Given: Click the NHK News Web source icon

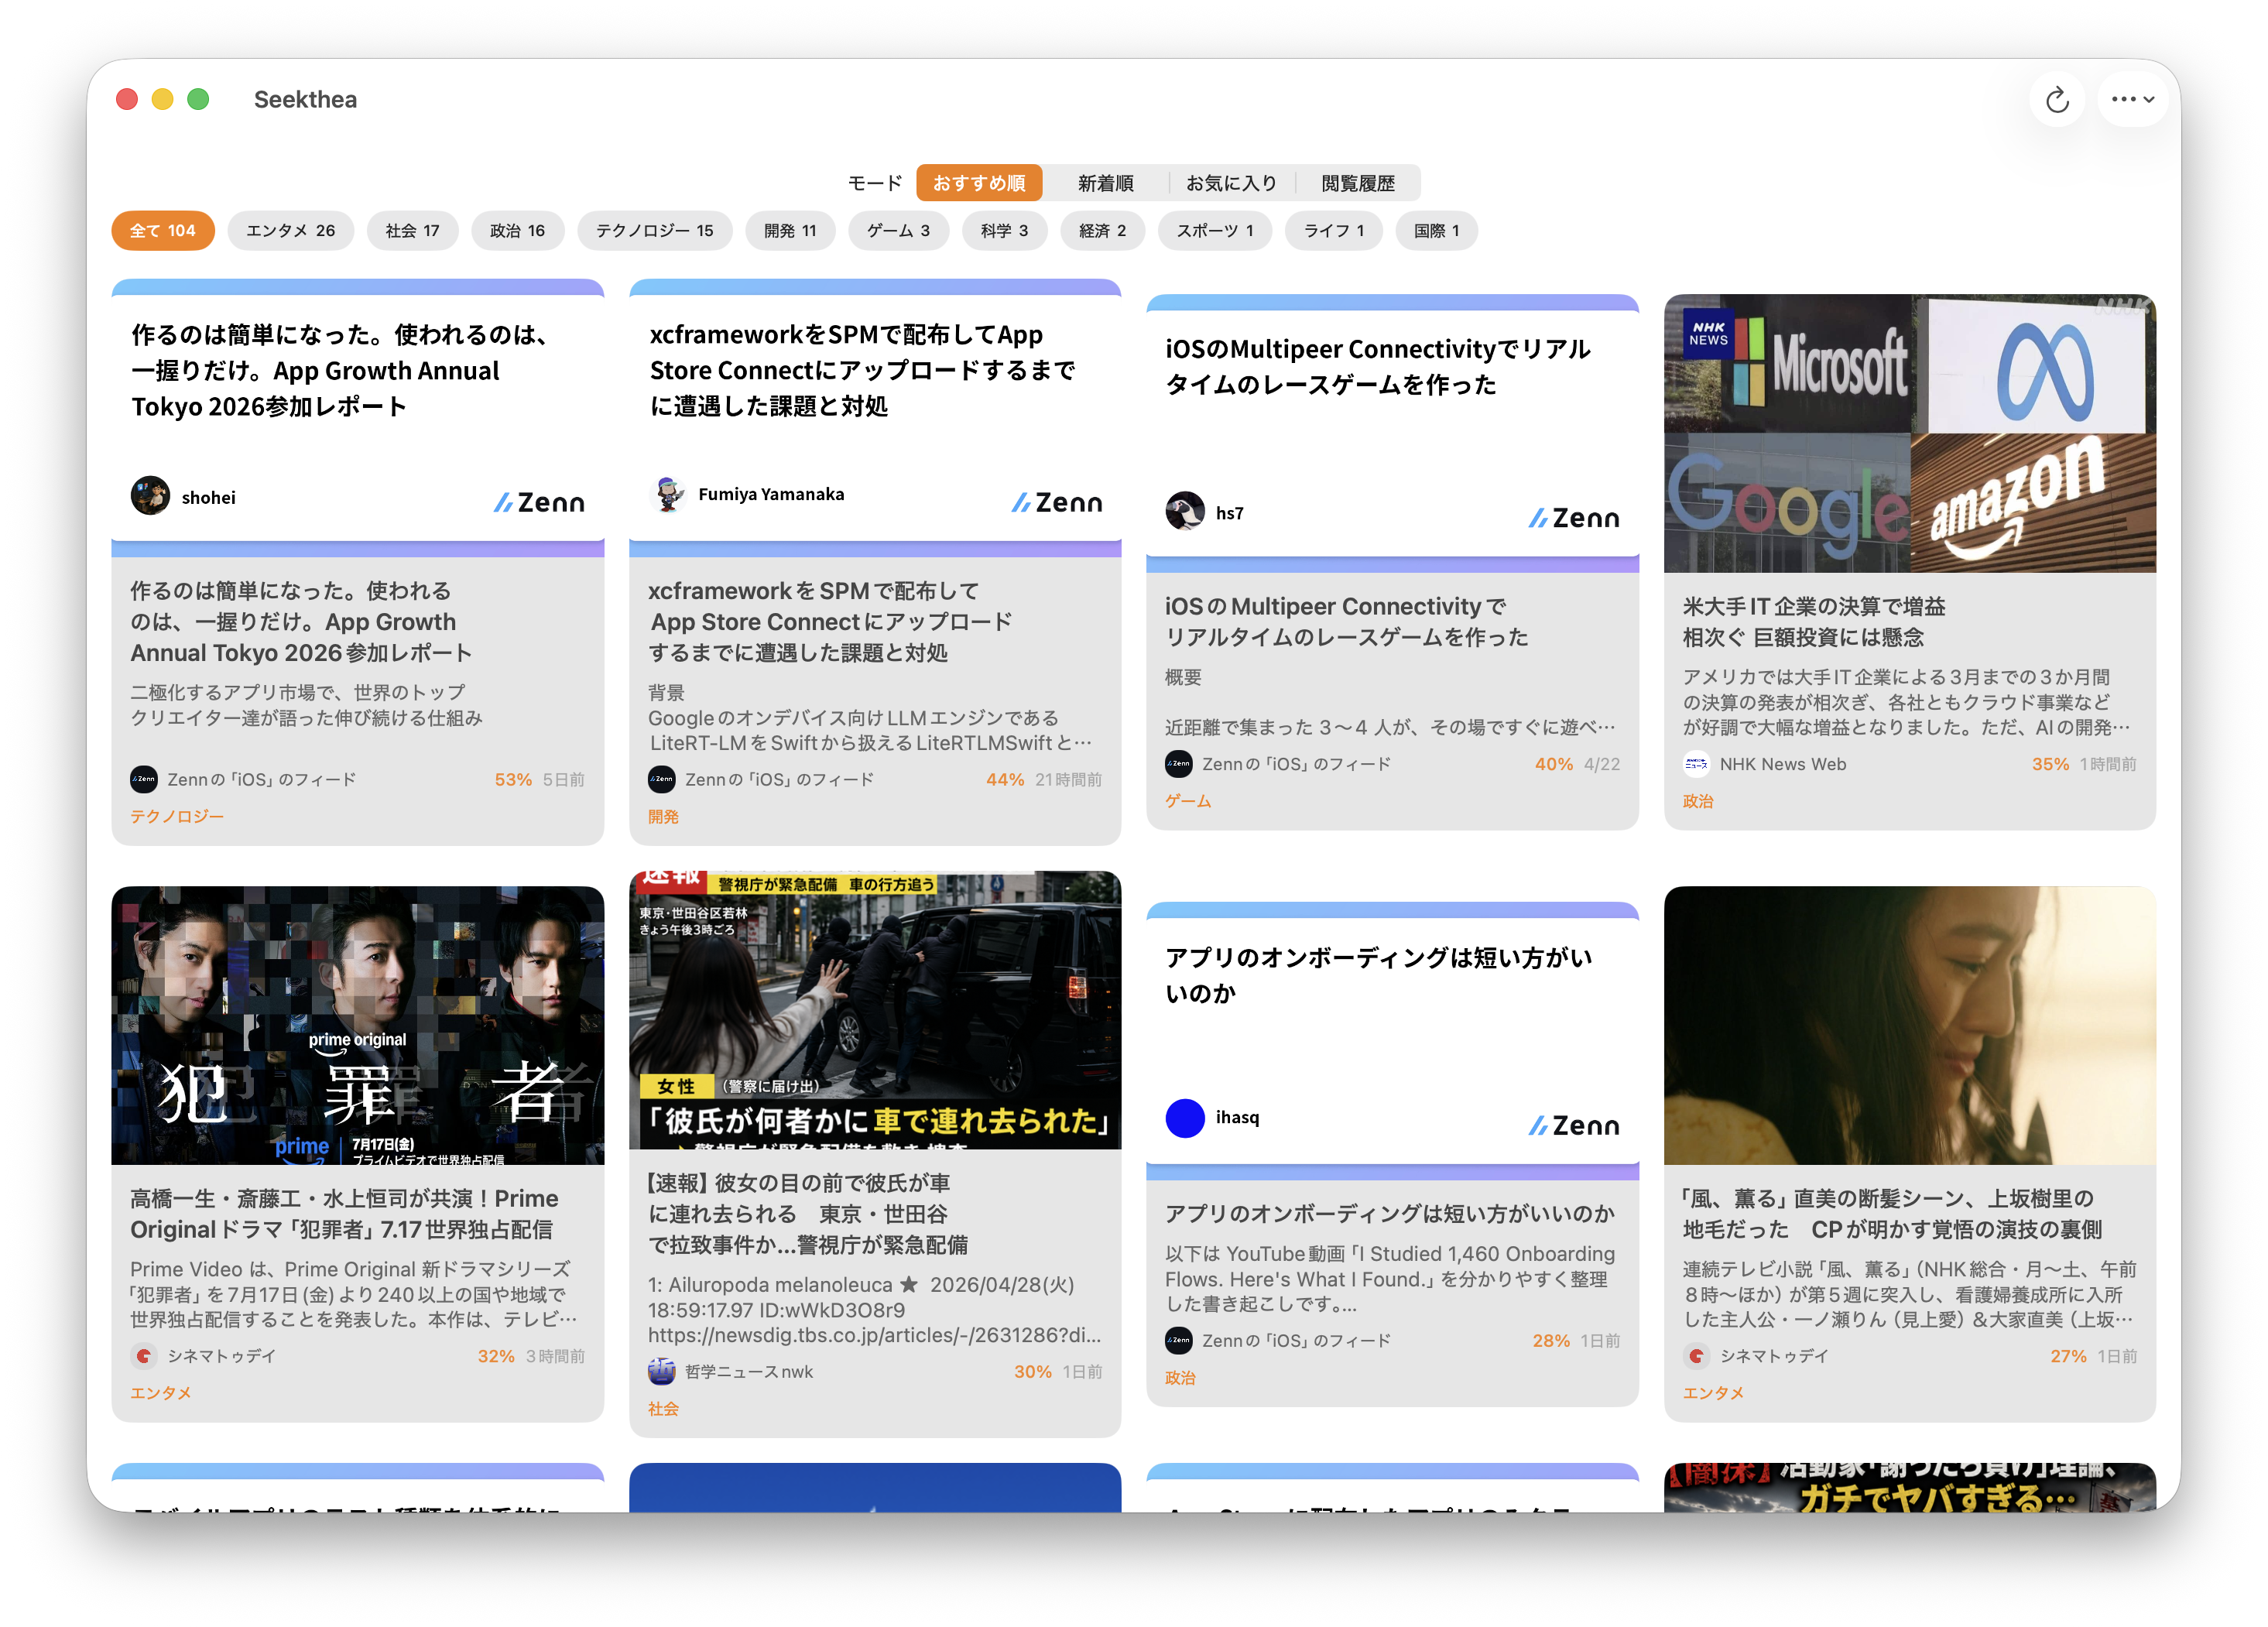Looking at the screenshot, I should click(x=1696, y=764).
